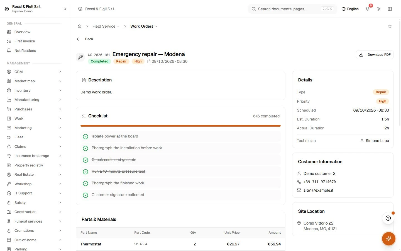Viewport: 401px width, 251px height.
Task: Click the Workshop wrench icon in sidebar
Action: (x=9, y=184)
